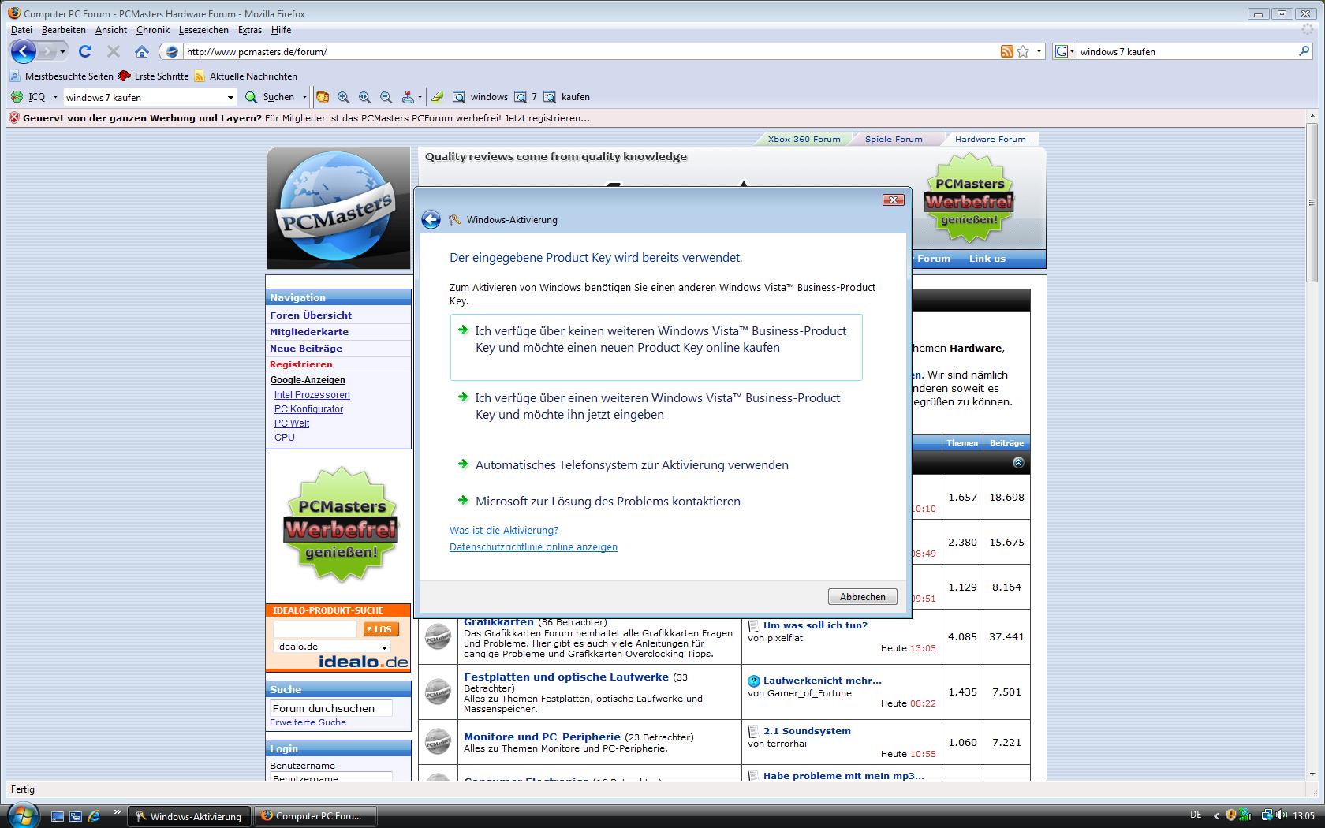Open the idealo.de shop selector dropdown
Screen dimensions: 1325x828
pos(385,647)
